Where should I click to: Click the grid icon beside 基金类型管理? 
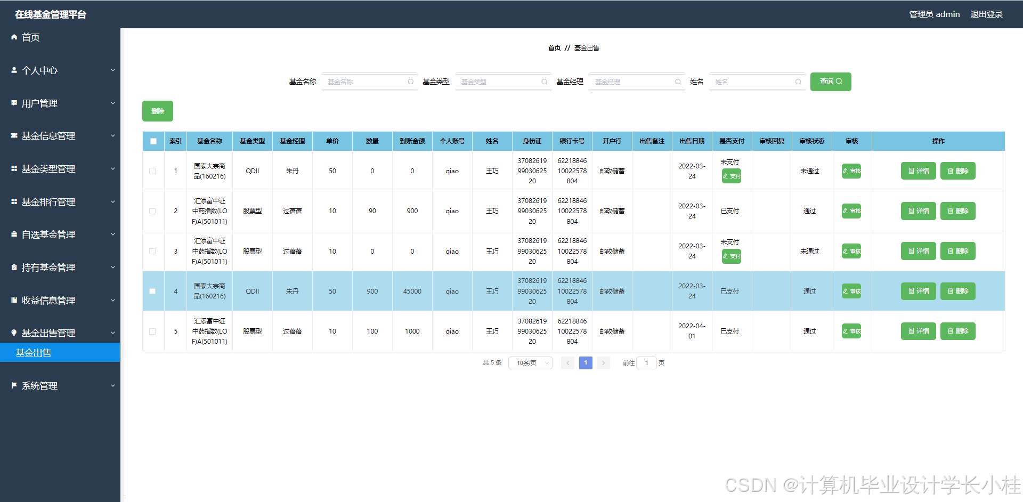[x=14, y=168]
